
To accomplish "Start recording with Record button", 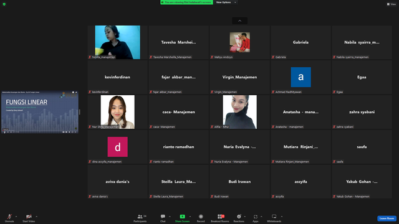I will 201,218.
